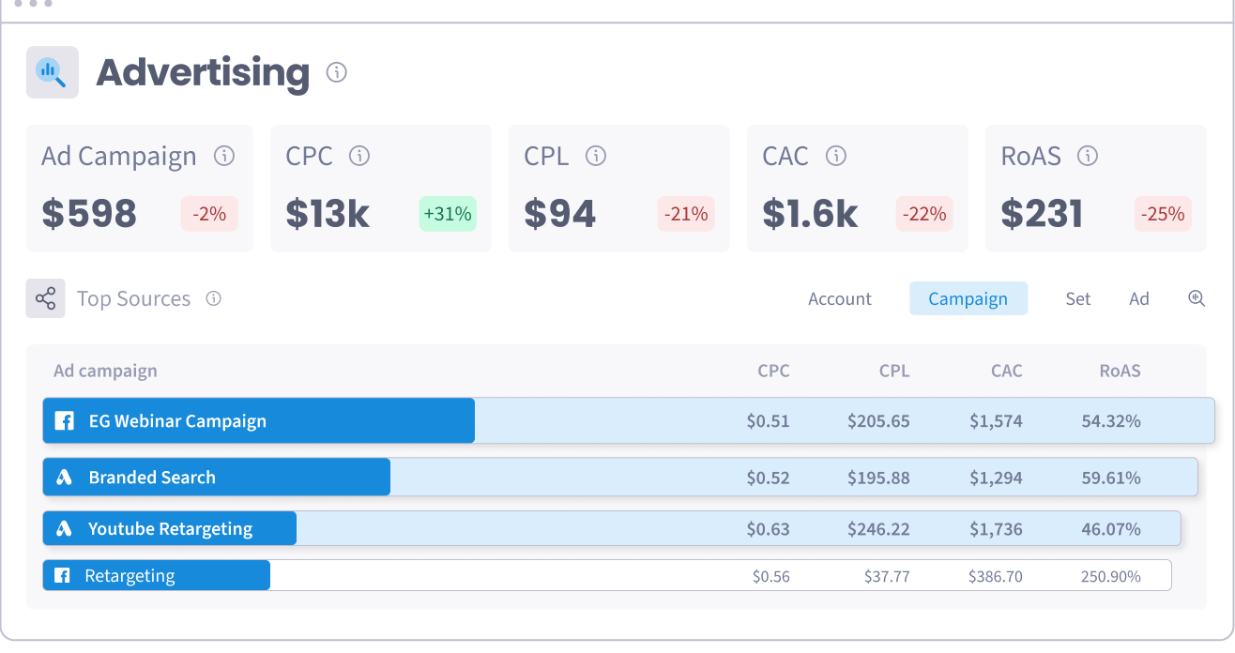The width and height of the screenshot is (1235, 653).
Task: Click $205.65 CPL value
Action: click(878, 421)
